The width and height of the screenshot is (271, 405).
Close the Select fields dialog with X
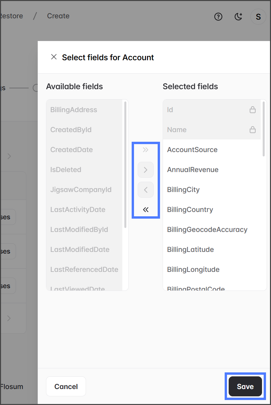tap(54, 57)
